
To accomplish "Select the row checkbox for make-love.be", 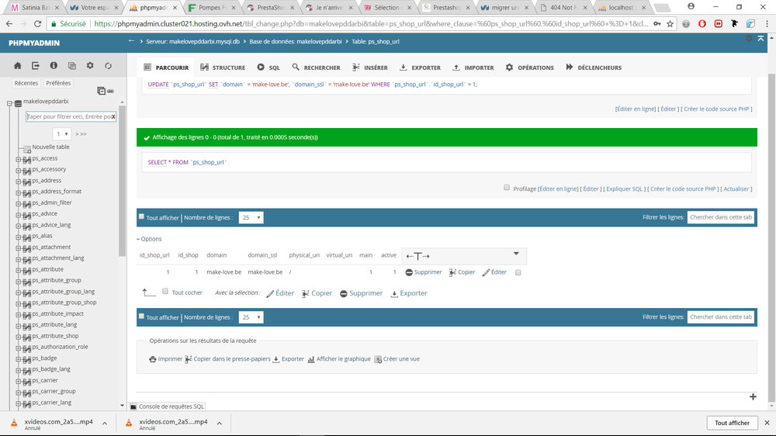I will click(x=518, y=272).
